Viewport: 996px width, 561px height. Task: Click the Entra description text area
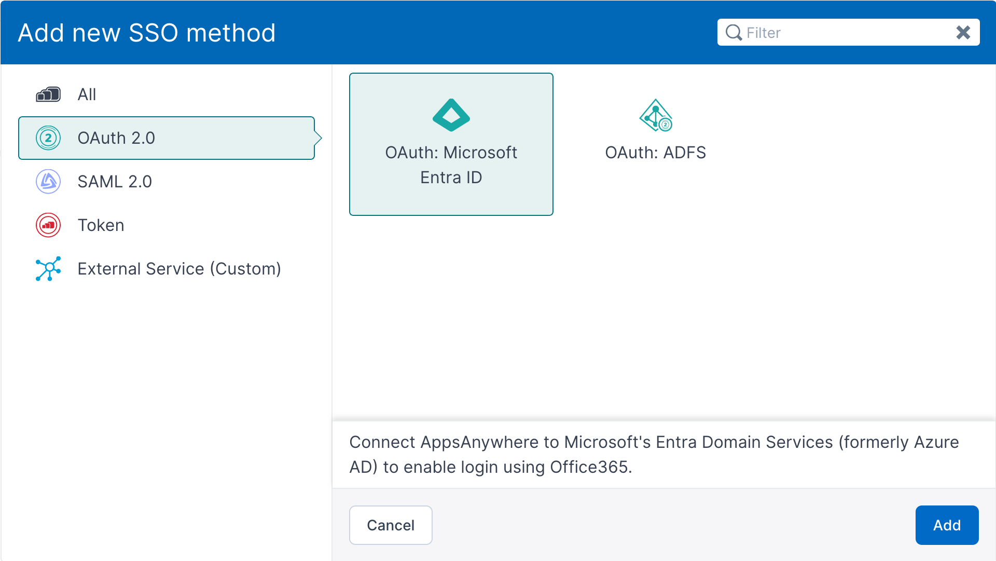click(654, 455)
